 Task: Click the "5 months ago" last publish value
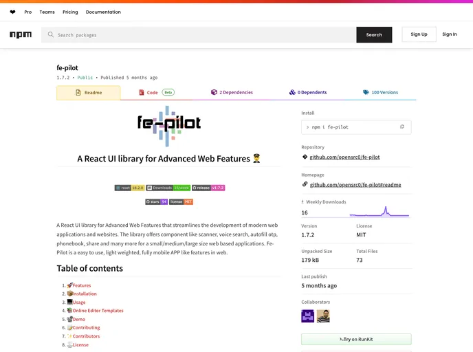click(x=319, y=285)
